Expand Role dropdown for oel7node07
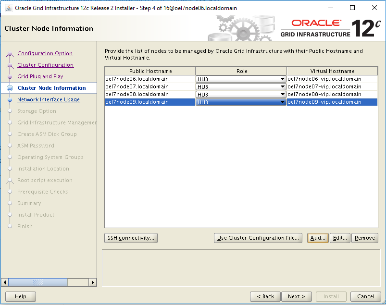Viewport: 386px width, 305px height. pos(283,87)
